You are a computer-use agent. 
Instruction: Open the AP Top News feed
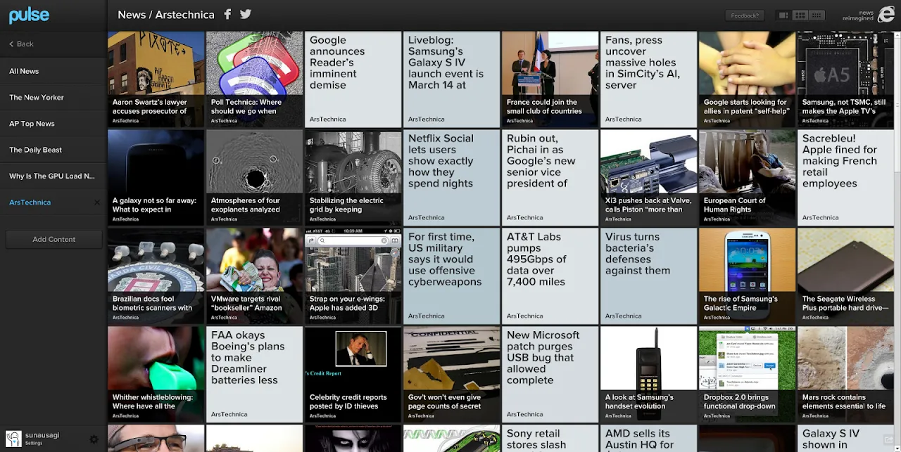[32, 124]
